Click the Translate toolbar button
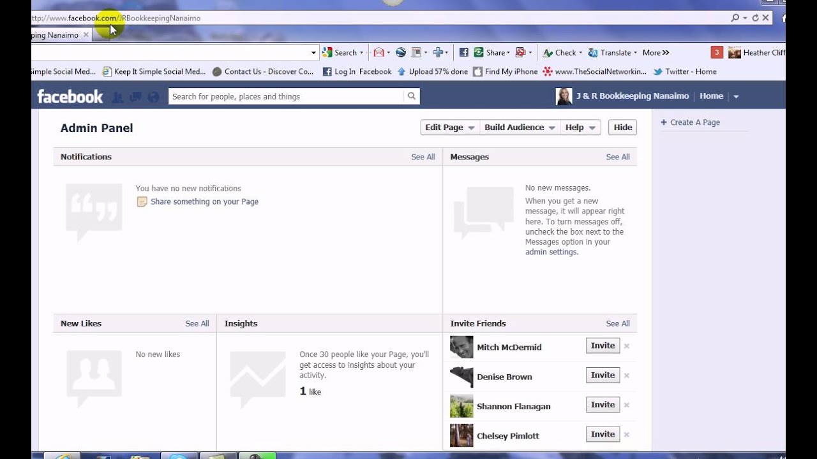This screenshot has height=459, width=817. tap(611, 53)
